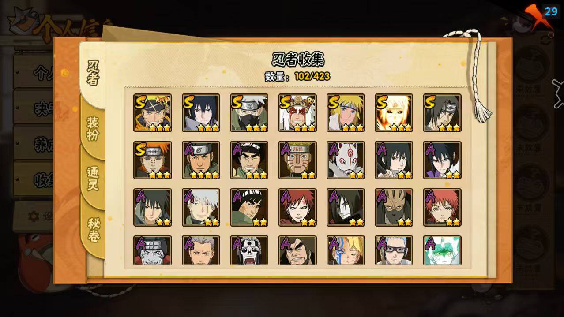The width and height of the screenshot is (564, 317).
Task: Open the blond Minato S-rank portrait
Action: point(346,113)
